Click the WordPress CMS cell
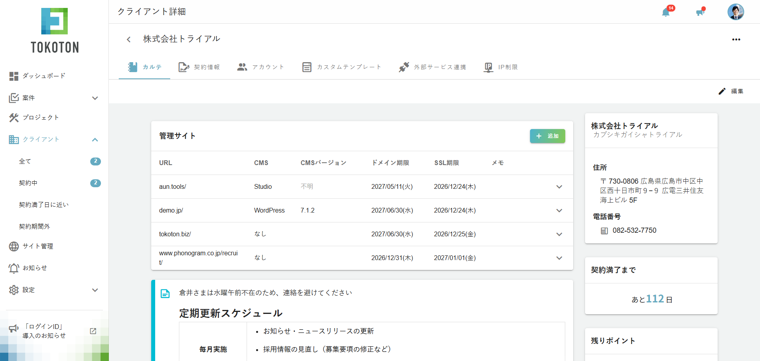Screen dimensions: 760x361 [x=269, y=211]
